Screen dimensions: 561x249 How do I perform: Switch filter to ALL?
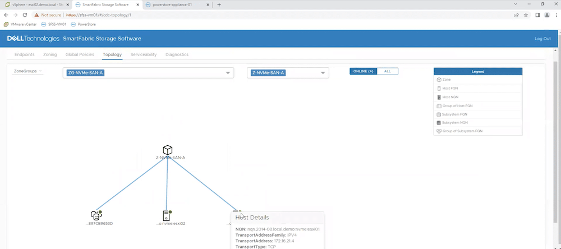tap(388, 71)
